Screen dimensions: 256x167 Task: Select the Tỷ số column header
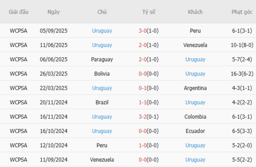[148, 12]
